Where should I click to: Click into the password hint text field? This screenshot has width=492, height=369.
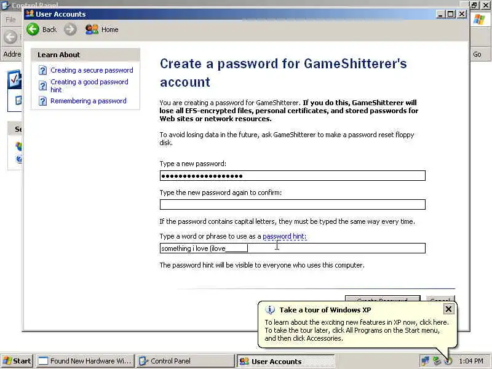(x=293, y=248)
